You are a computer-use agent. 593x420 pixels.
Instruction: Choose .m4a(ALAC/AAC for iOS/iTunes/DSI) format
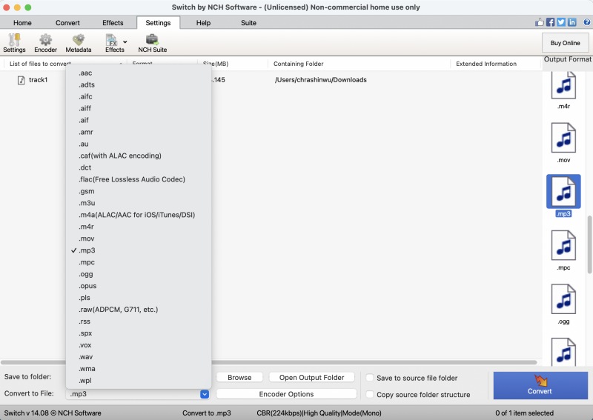pos(139,215)
